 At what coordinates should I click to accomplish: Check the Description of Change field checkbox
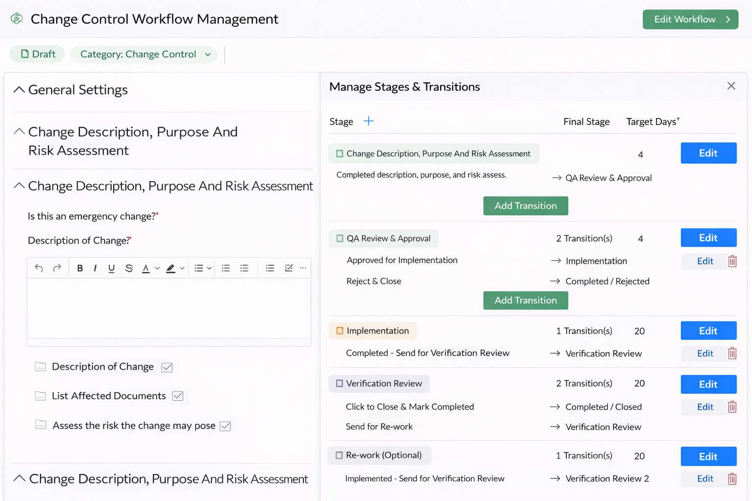pos(167,366)
